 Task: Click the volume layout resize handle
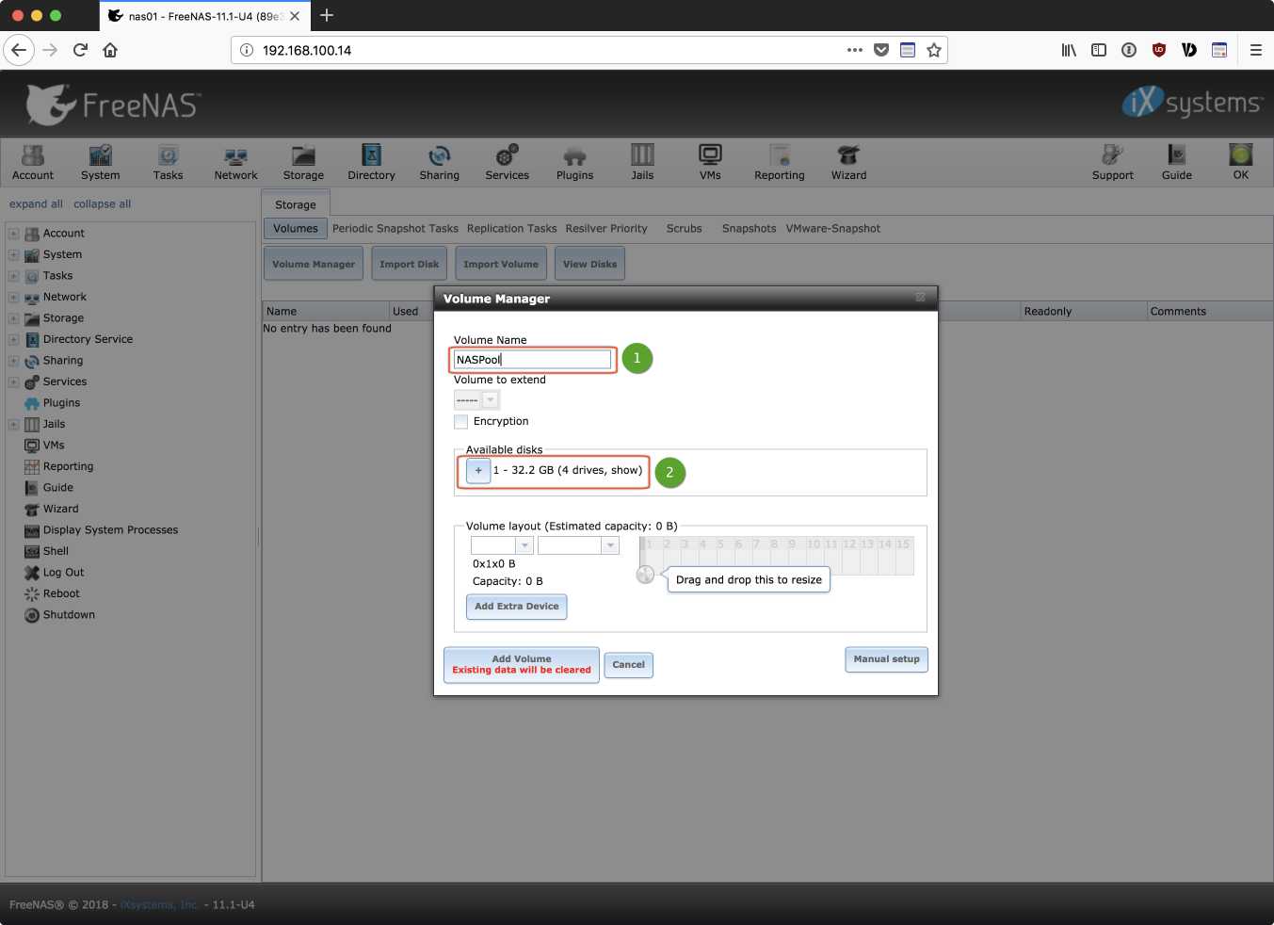coord(645,575)
